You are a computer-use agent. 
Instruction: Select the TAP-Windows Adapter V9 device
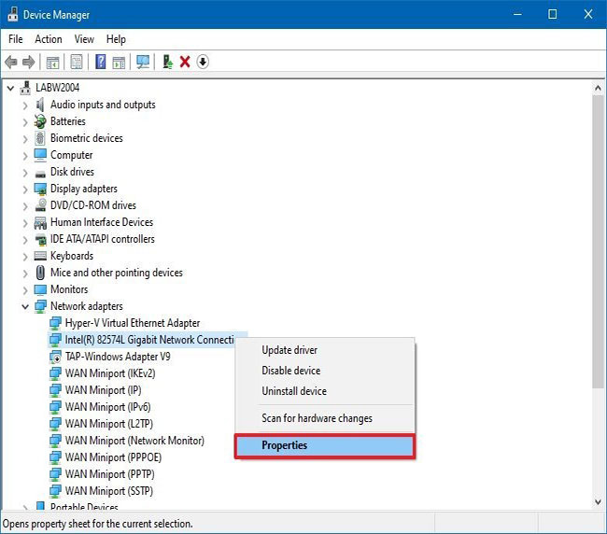click(118, 357)
